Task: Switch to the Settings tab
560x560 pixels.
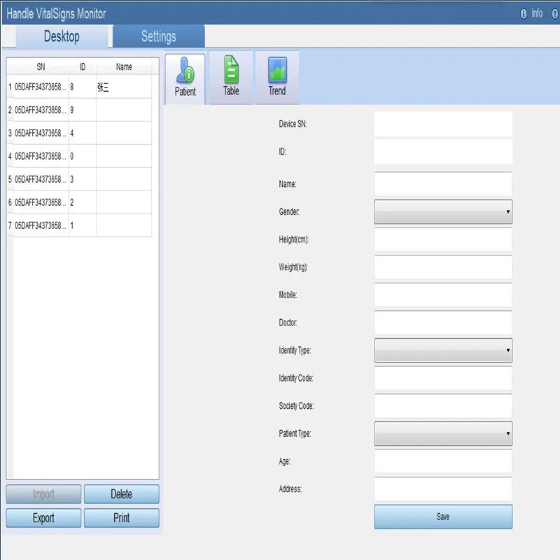Action: pyautogui.click(x=159, y=36)
